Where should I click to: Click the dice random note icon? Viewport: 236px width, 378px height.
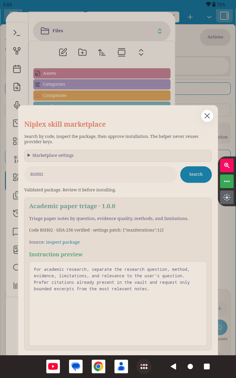tap(16, 123)
